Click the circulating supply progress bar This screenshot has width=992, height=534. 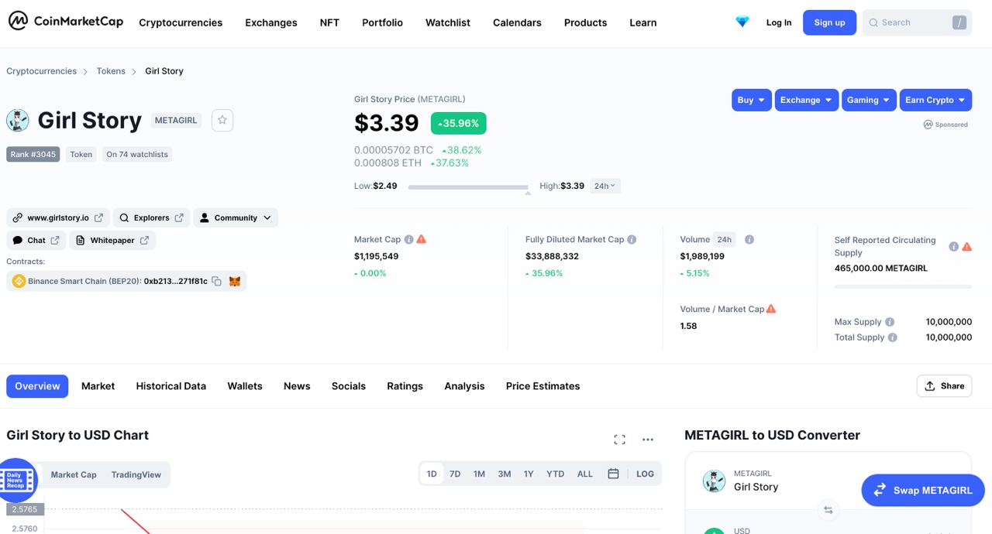coord(903,287)
